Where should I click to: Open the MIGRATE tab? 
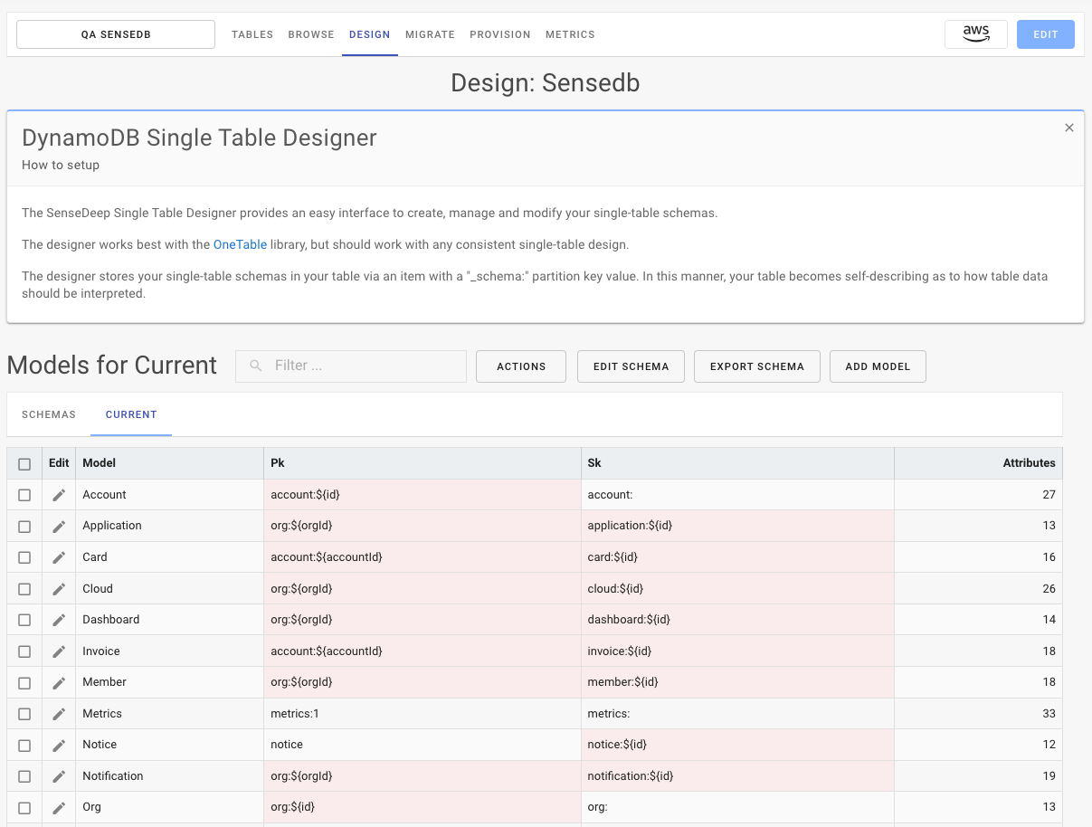(x=430, y=34)
